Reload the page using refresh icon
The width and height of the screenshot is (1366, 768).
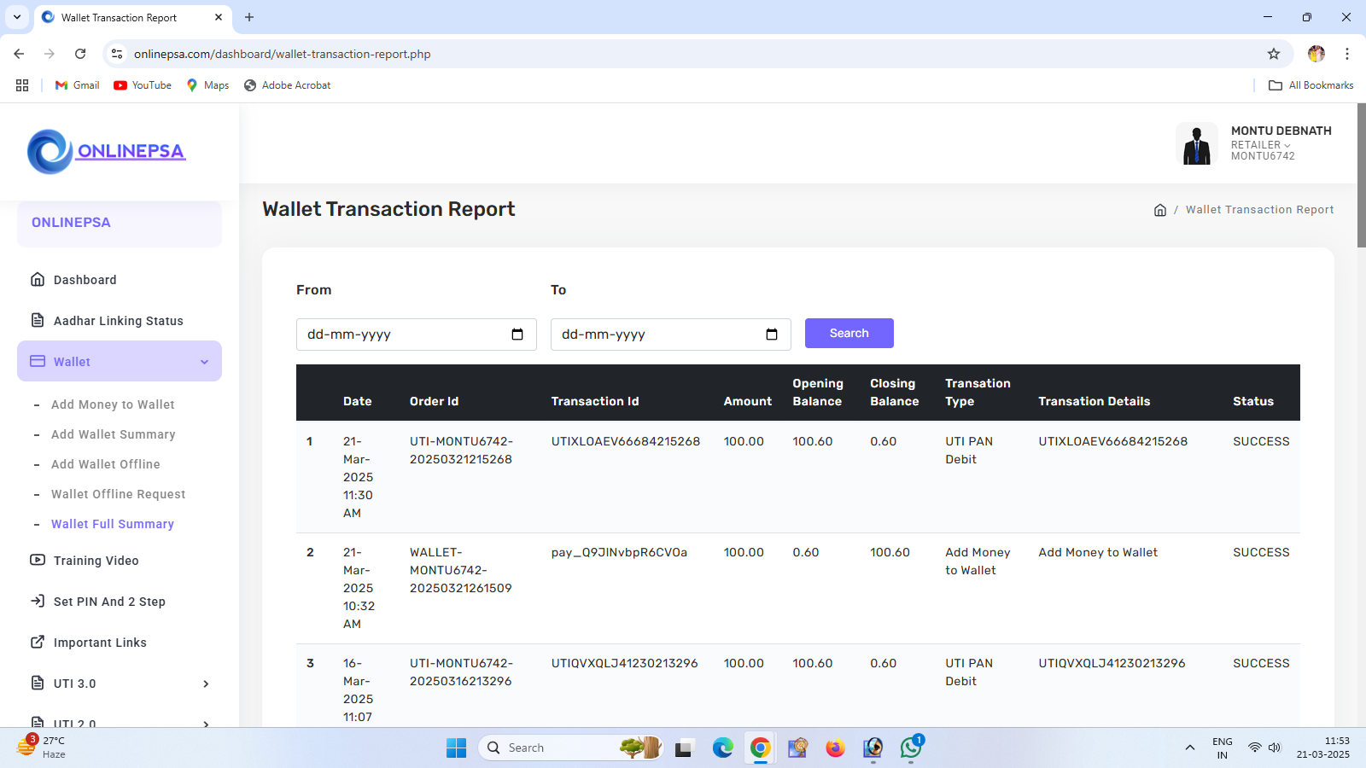tap(80, 54)
